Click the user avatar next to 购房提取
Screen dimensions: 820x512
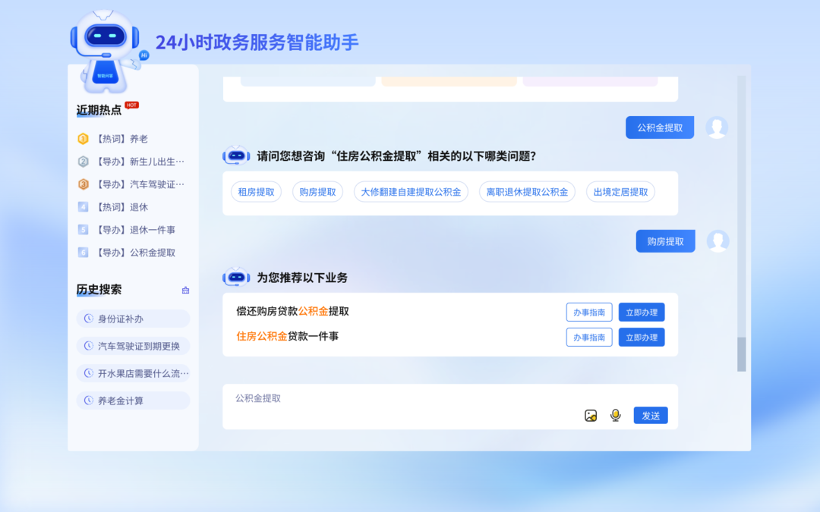pos(717,241)
